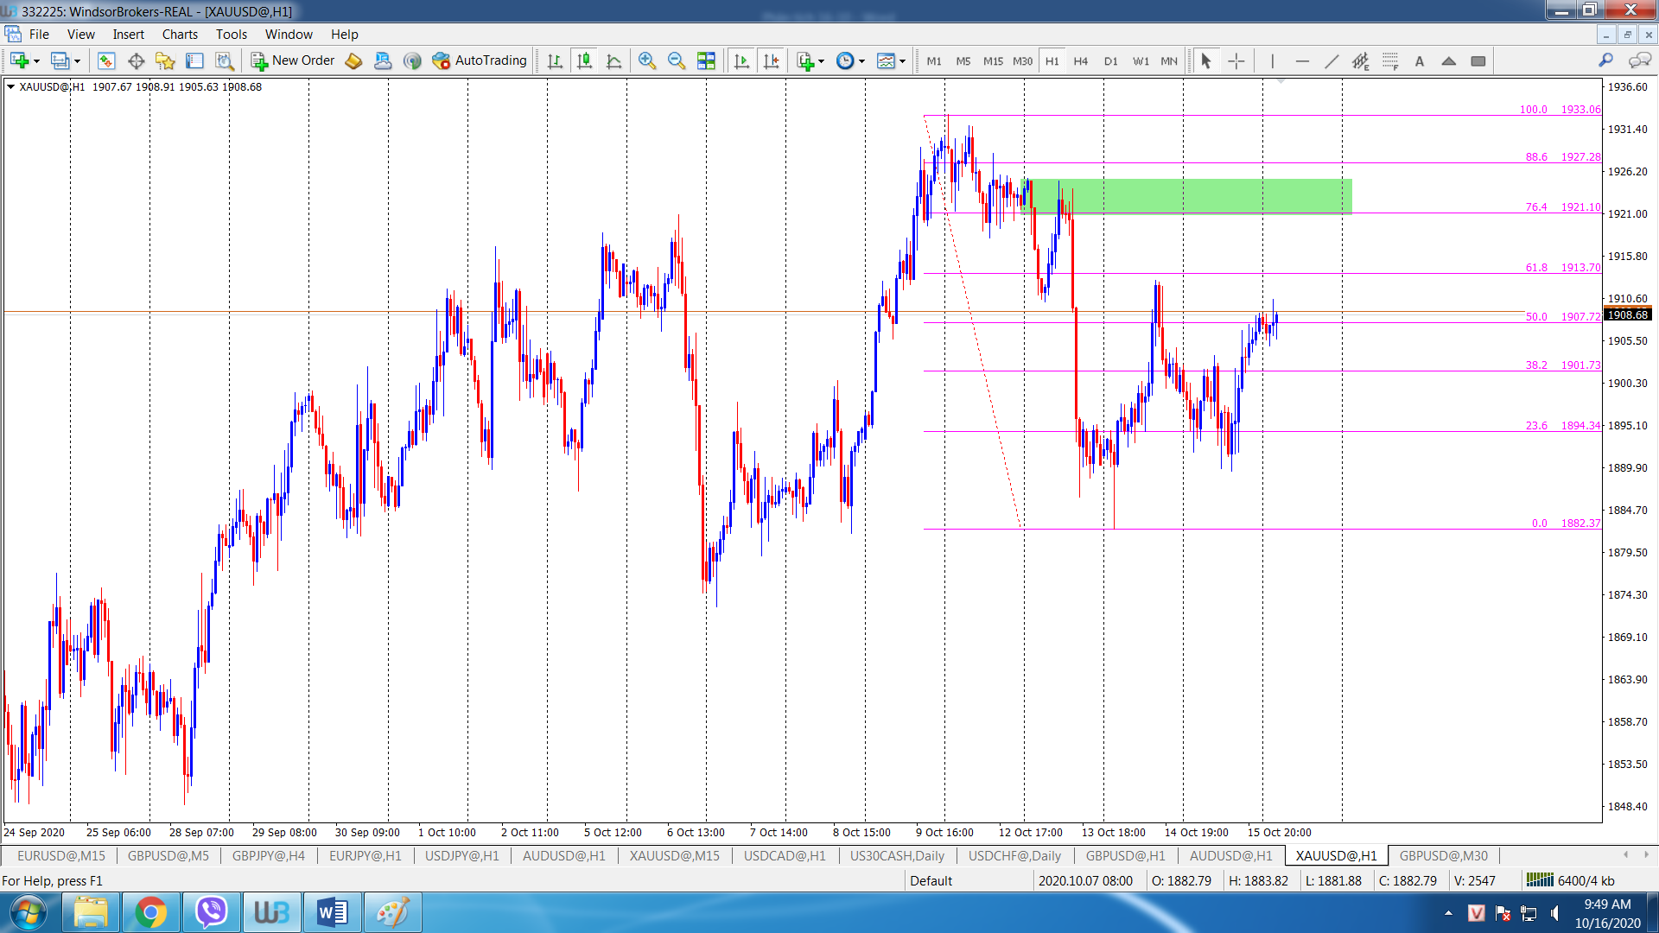Image resolution: width=1659 pixels, height=933 pixels.
Task: Open the Charts menu
Action: coord(180,35)
